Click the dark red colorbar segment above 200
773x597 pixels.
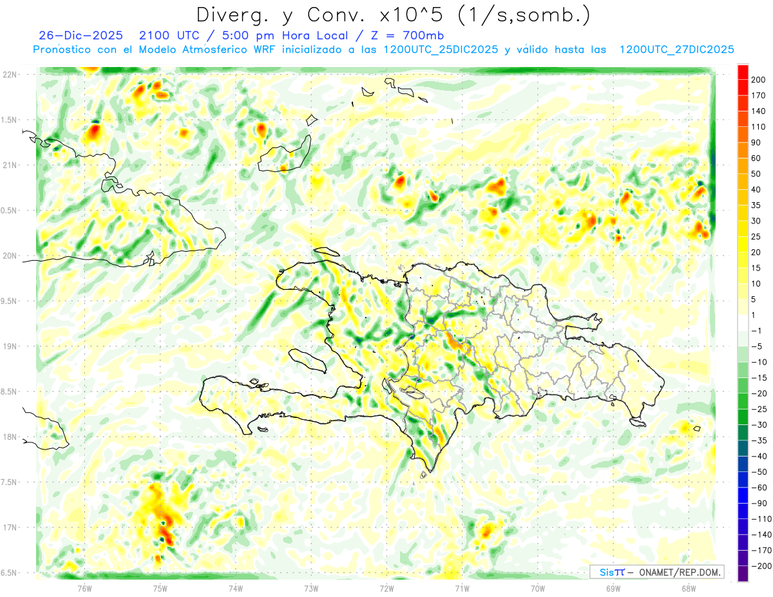tap(743, 72)
